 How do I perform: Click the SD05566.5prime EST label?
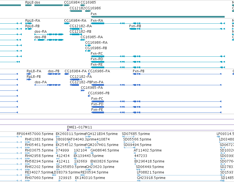[137, 139]
